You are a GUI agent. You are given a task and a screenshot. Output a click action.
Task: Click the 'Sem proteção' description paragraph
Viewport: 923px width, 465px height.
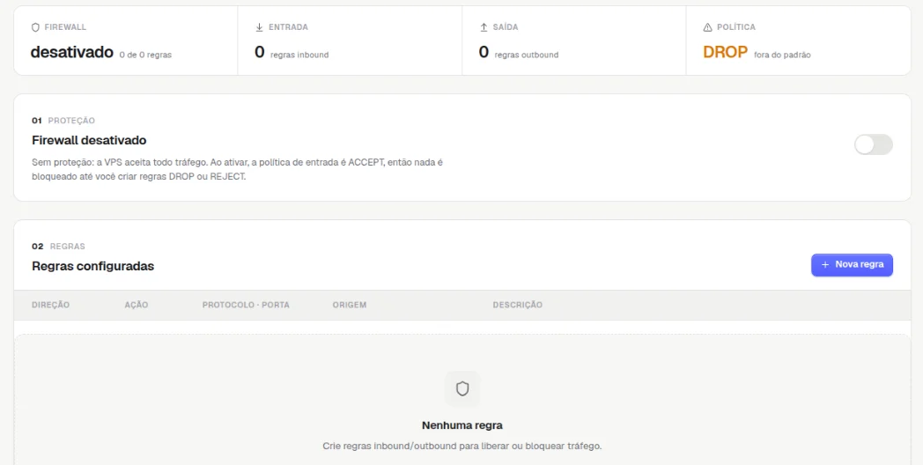pos(237,169)
